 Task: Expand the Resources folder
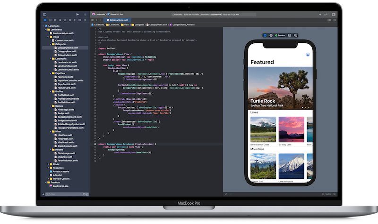[x=48, y=168]
